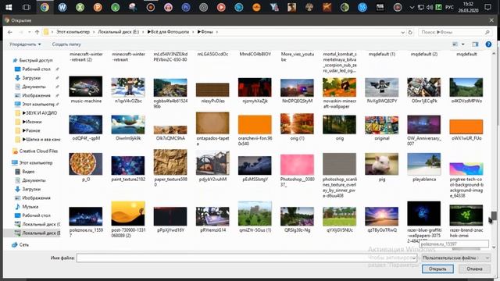The height and width of the screenshot is (281, 500).
Task: Navigate to Всё для Фотошопа breadcrumb
Action: [169, 32]
